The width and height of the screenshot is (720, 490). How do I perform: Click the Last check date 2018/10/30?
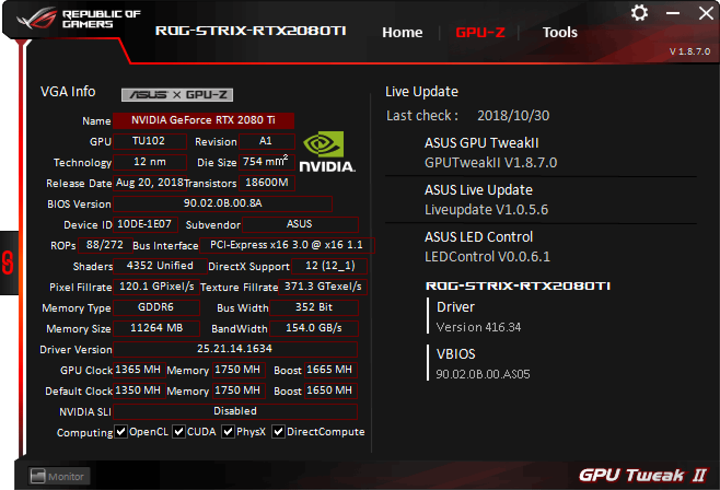513,115
